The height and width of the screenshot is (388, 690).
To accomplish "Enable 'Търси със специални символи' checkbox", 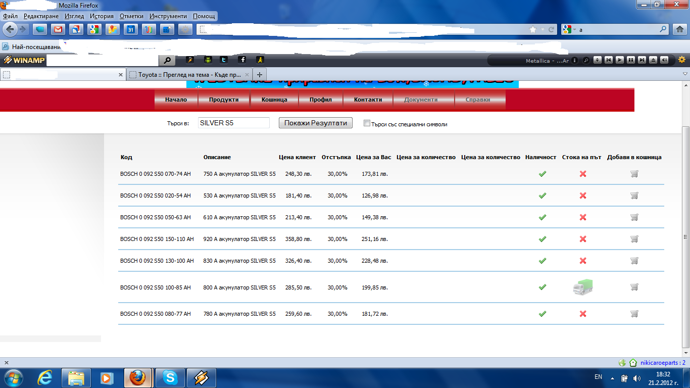I will (367, 123).
